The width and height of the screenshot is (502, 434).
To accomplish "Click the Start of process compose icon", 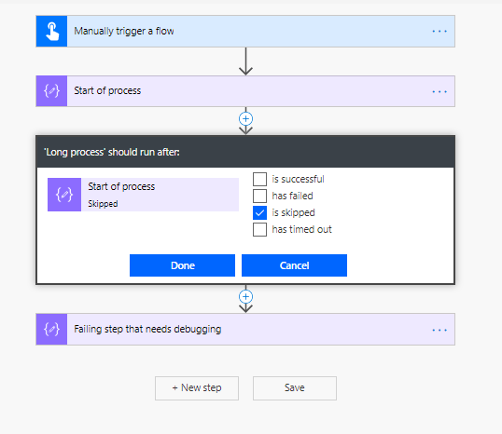I will click(x=51, y=91).
